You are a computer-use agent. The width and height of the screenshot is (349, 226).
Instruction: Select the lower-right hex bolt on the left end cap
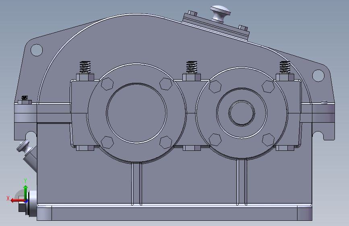pyautogui.click(x=166, y=142)
